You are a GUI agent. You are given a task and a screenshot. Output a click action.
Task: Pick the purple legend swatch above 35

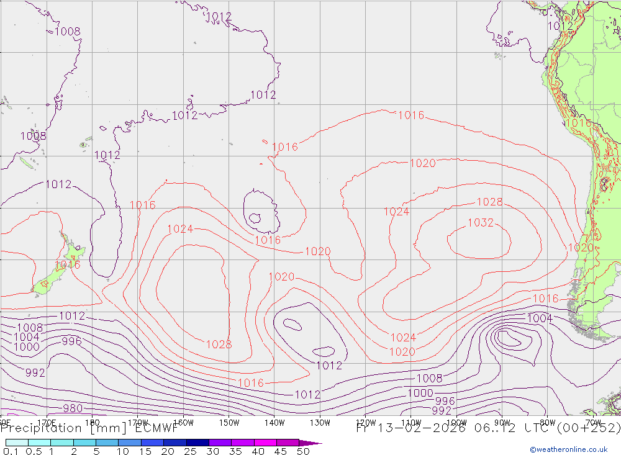point(243,443)
